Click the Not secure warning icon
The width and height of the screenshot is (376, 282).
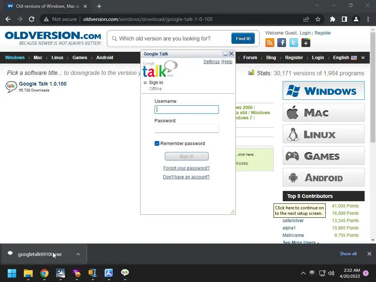[x=46, y=19]
